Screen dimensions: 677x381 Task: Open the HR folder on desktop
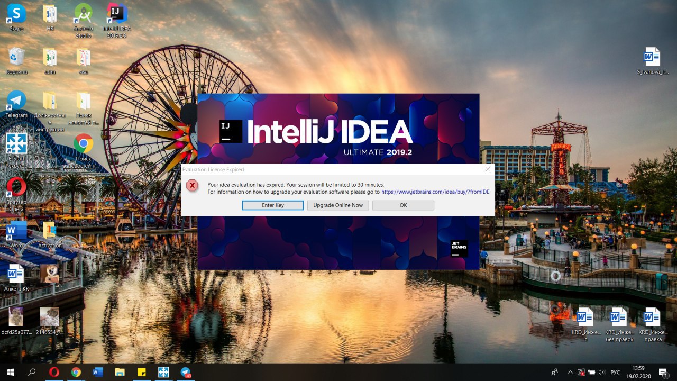pyautogui.click(x=50, y=17)
